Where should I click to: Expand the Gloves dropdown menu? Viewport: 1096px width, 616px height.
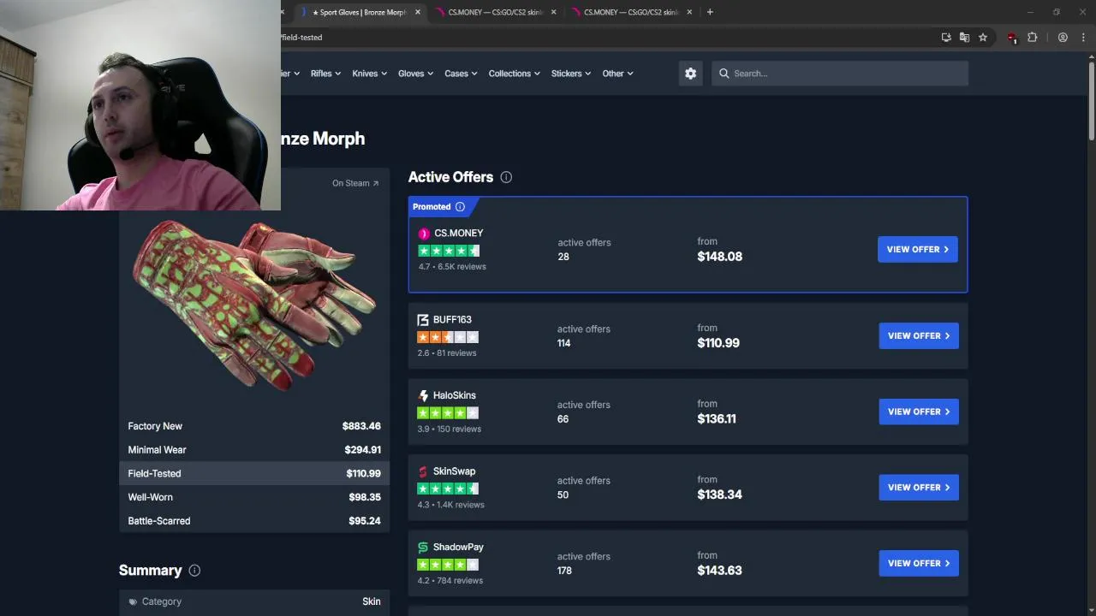(415, 74)
